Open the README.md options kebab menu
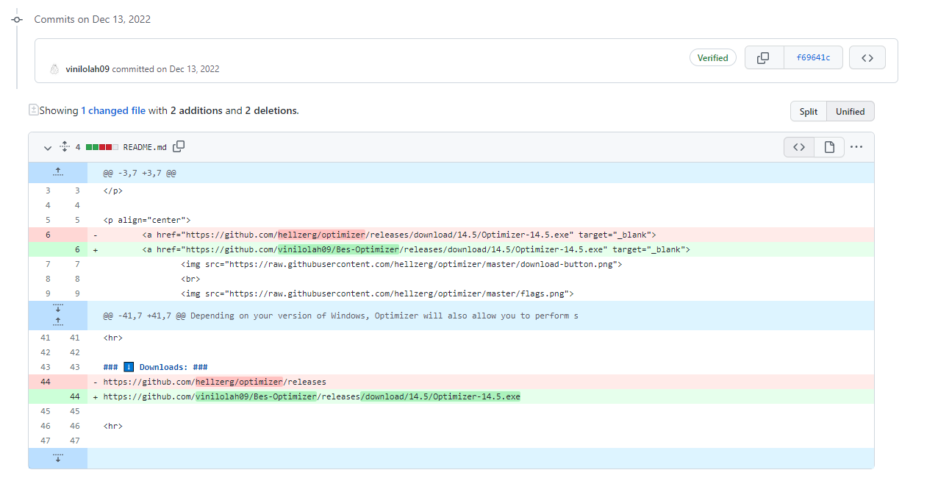Screen dimensions: 938x495 (x=856, y=146)
